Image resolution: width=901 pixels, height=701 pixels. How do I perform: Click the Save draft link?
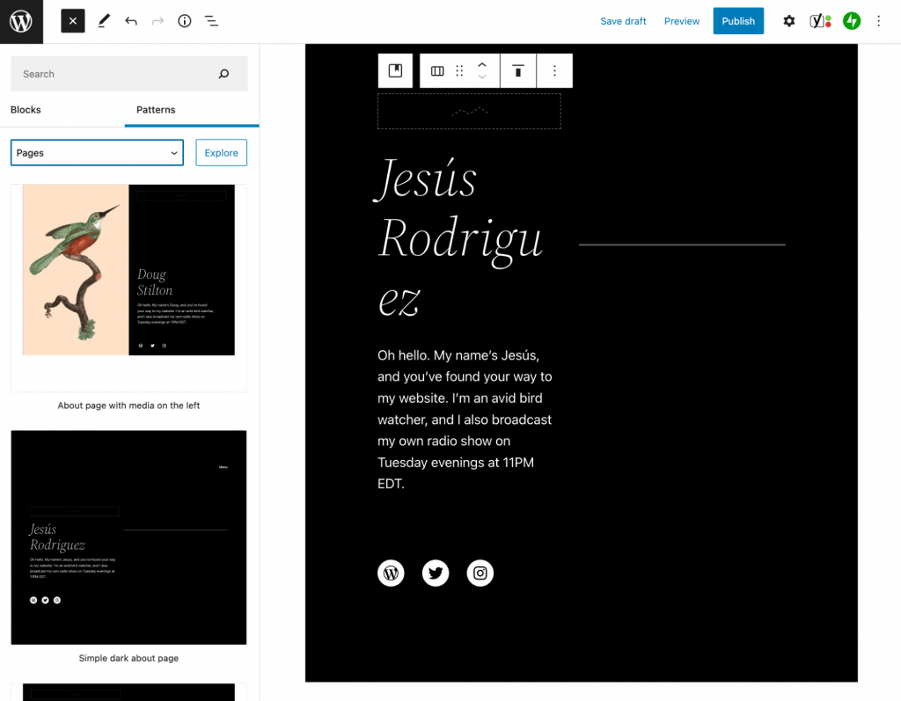tap(623, 21)
